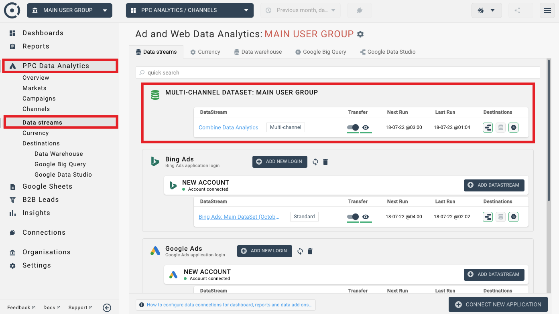The height and width of the screenshot is (314, 559).
Task: Open Reports in the sidebar
Action: click(x=36, y=46)
